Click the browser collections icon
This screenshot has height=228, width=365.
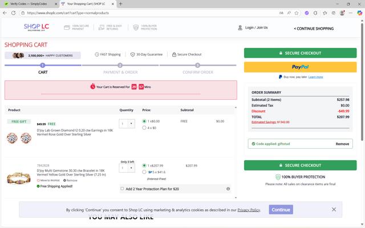(333, 13)
